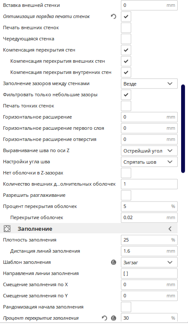Click 'Чередующаяся стенка' label
This screenshot has width=188, height=324.
[x=28, y=39]
